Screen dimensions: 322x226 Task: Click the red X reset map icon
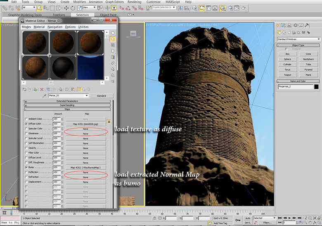click(42, 89)
